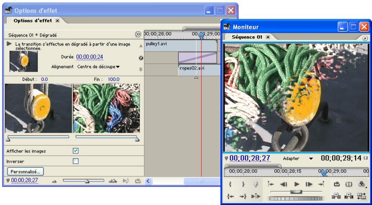This screenshot has height=205, width=372.
Task: Click the Set Out Point brace icon
Action: [243, 184]
